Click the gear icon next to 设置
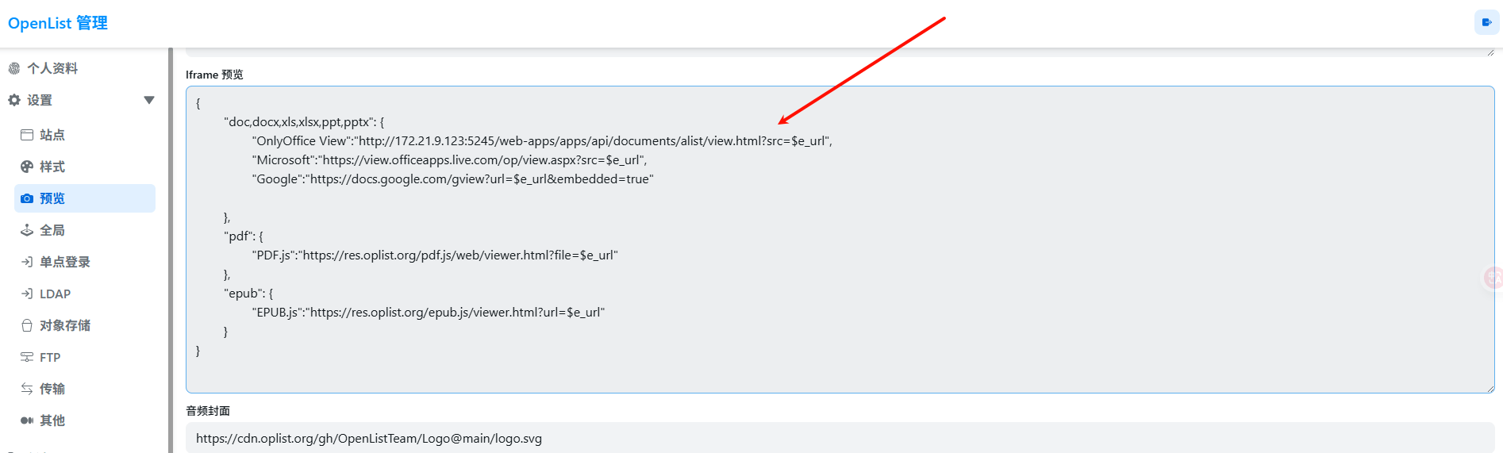The width and height of the screenshot is (1503, 453). coord(14,100)
